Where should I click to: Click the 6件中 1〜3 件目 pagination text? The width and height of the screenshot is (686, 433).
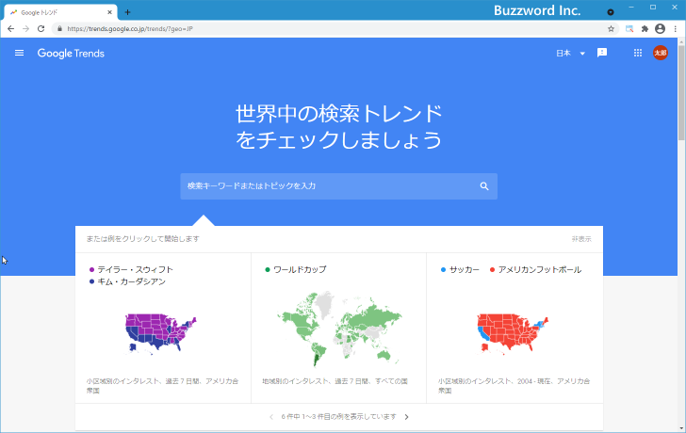338,417
